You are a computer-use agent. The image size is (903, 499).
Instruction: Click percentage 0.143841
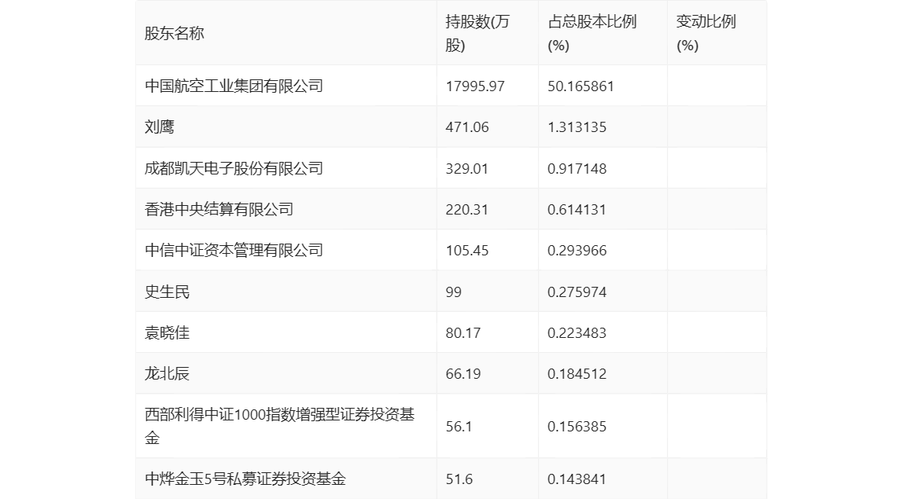click(577, 479)
